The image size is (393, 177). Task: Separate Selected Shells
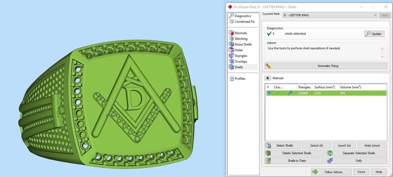pos(357,153)
